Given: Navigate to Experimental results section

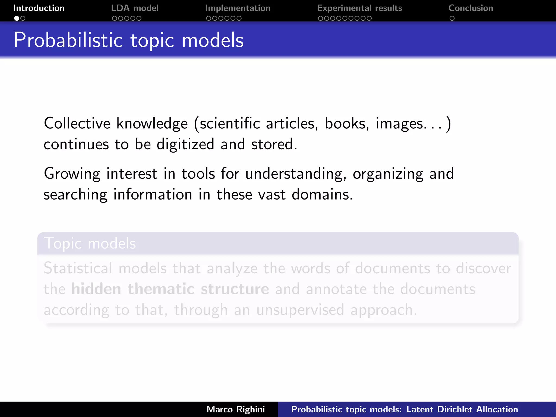Looking at the screenshot, I should point(359,8).
